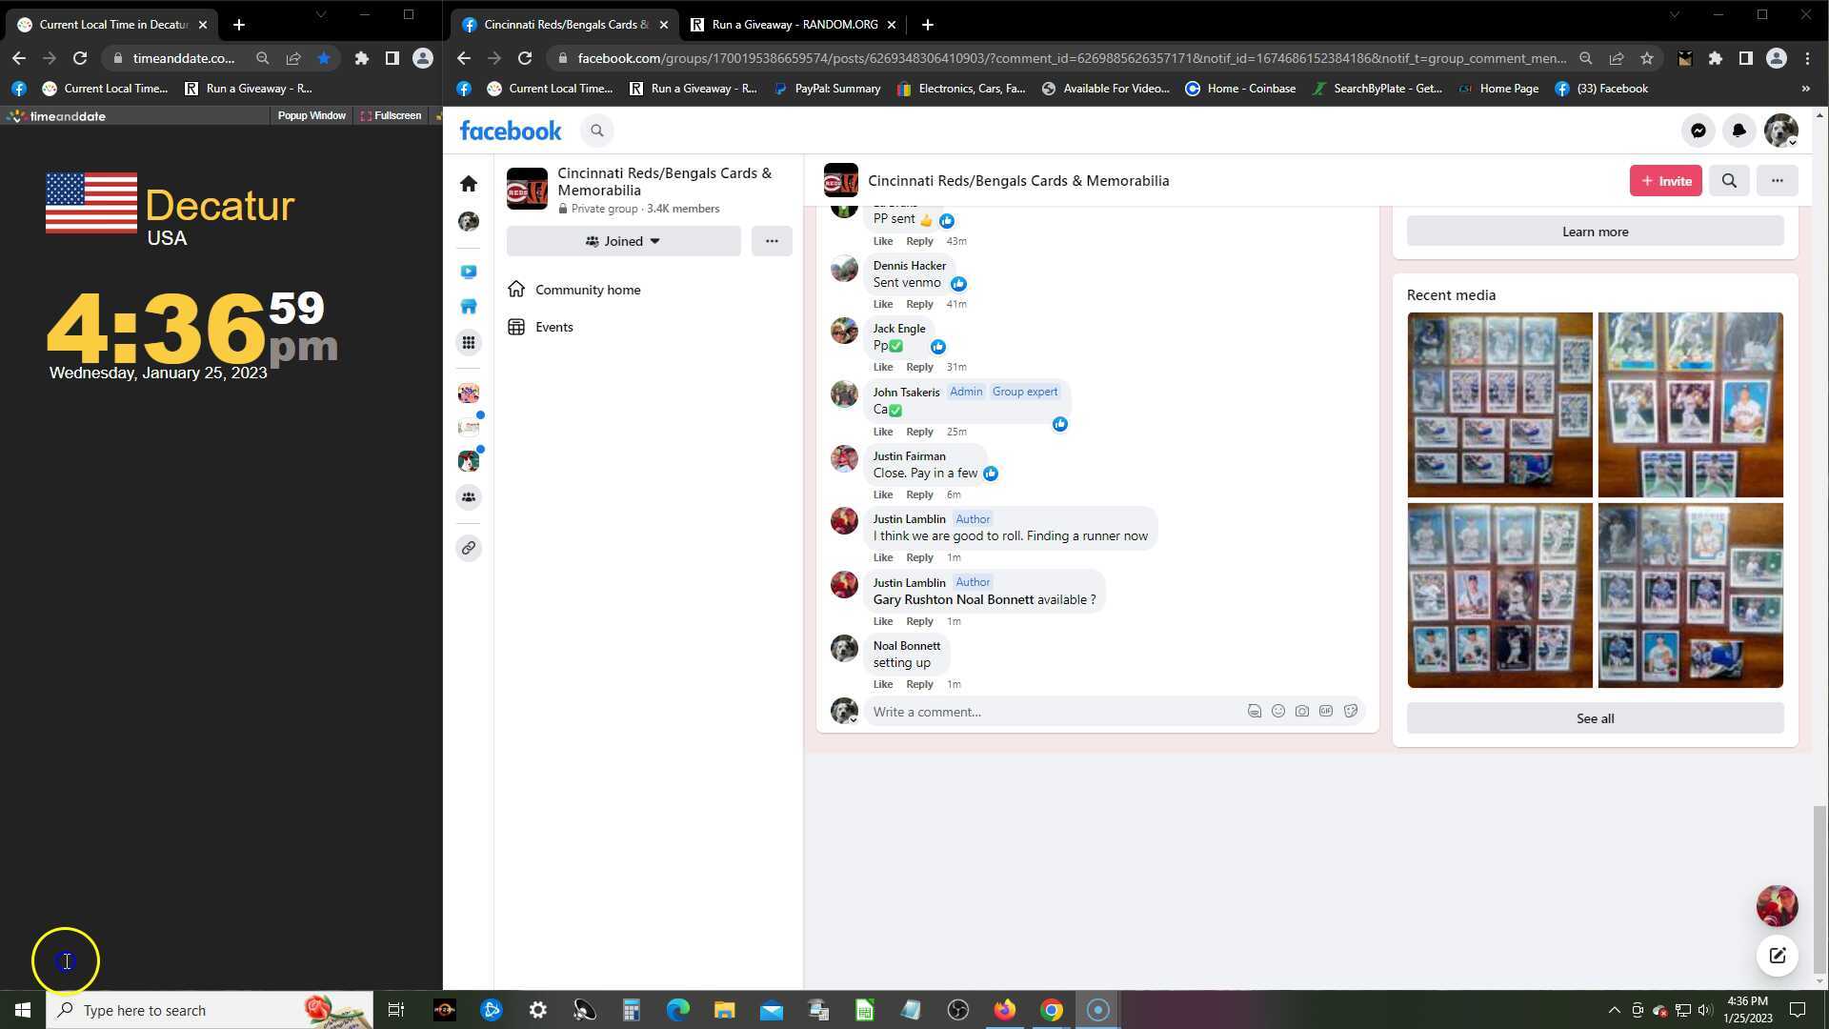The image size is (1829, 1029).
Task: Toggle the bookmark star on timeanddate tab
Action: click(324, 58)
